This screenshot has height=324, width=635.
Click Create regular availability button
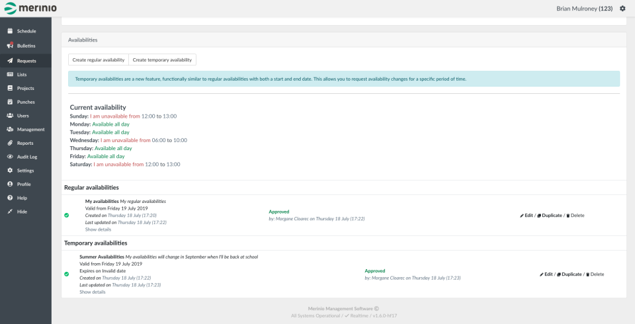point(99,60)
